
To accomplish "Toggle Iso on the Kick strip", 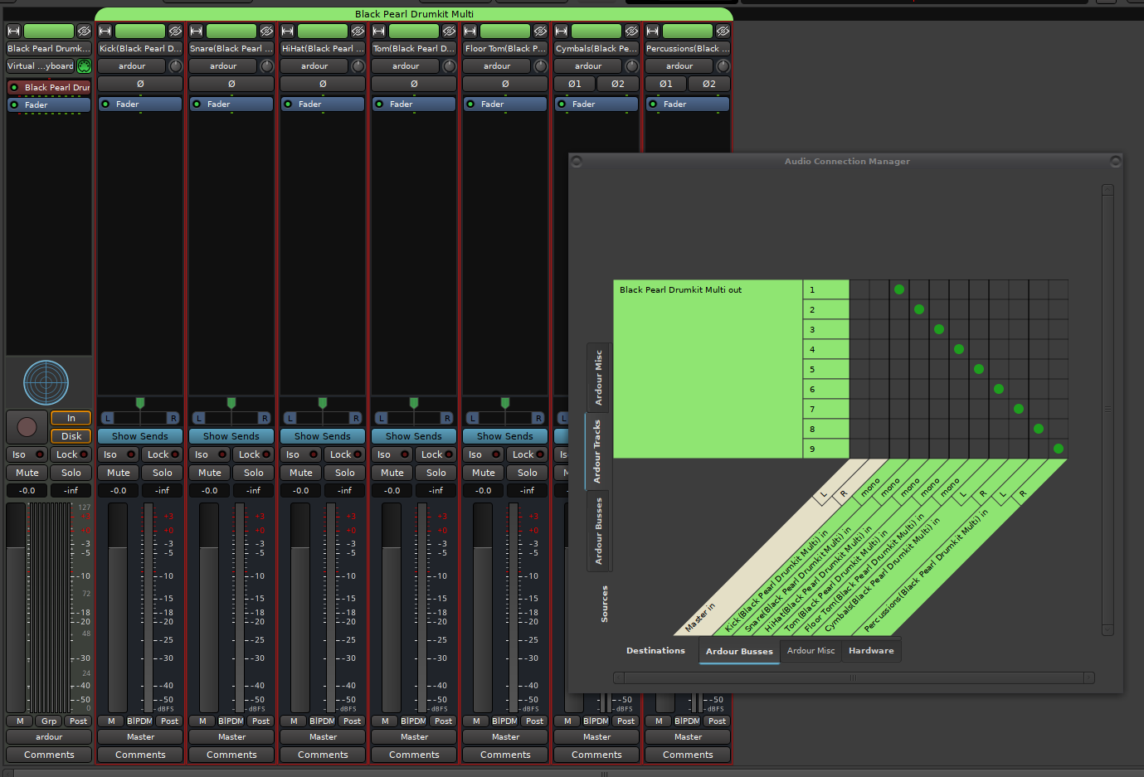I will (x=119, y=454).
